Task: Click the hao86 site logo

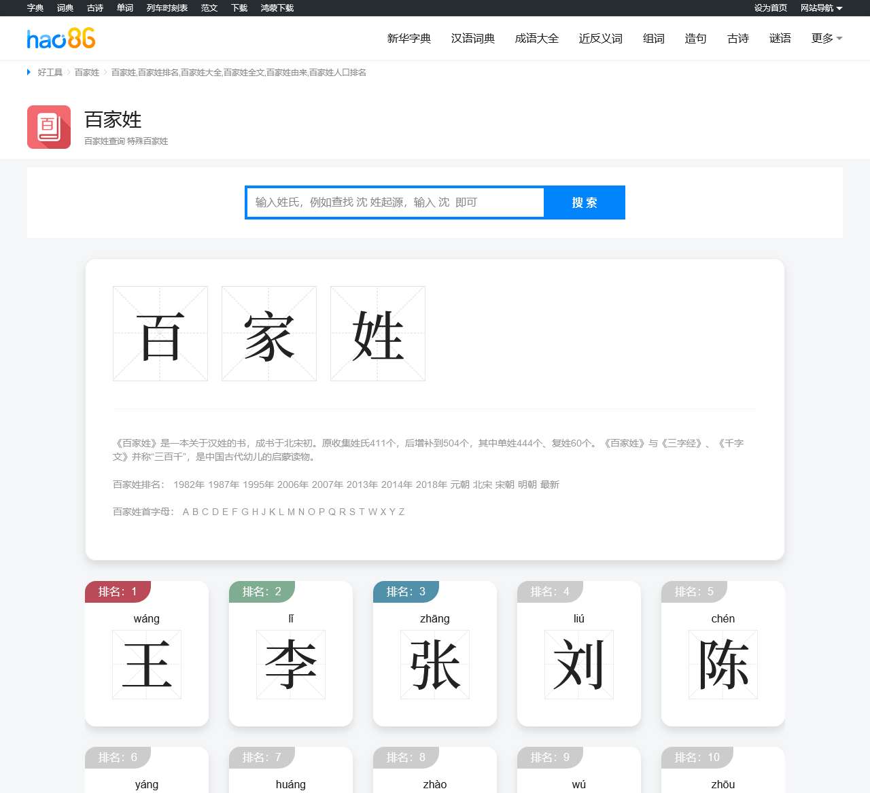Action: point(61,39)
